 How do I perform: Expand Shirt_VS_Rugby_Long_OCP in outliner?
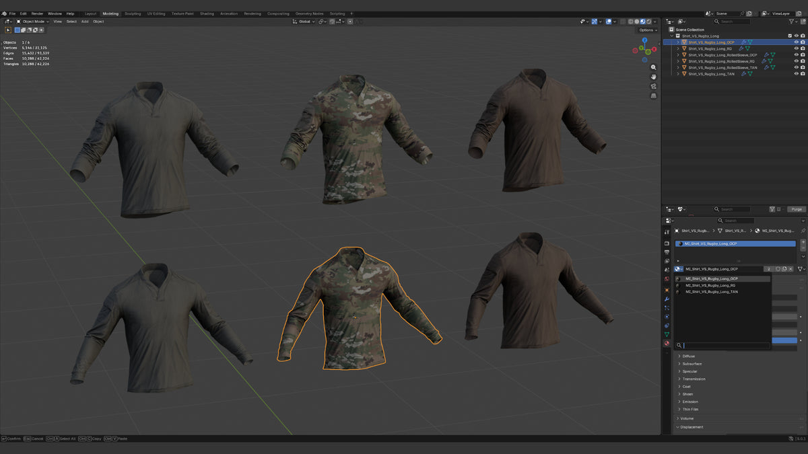pos(678,42)
